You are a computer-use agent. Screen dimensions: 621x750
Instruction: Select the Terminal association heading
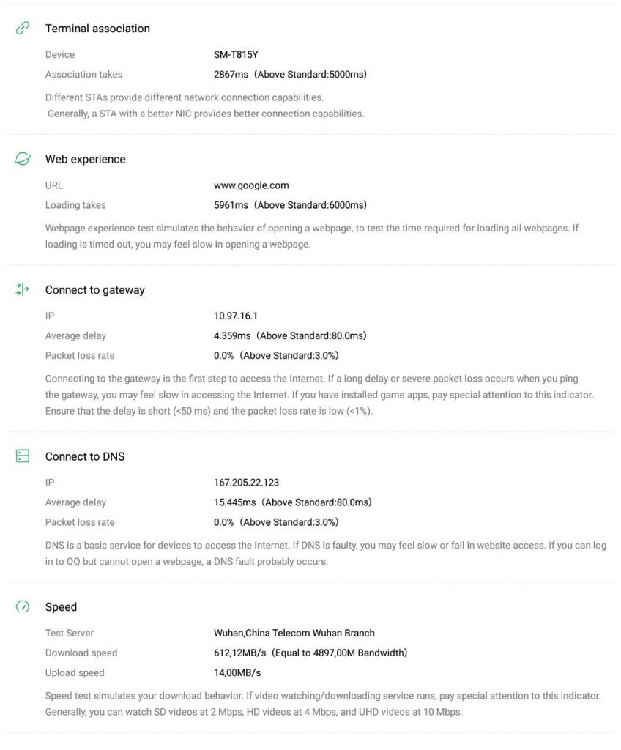click(97, 29)
